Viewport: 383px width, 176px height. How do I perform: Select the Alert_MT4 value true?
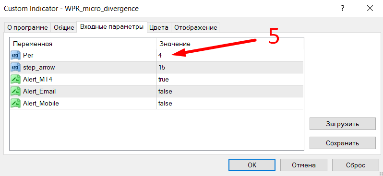click(230, 79)
